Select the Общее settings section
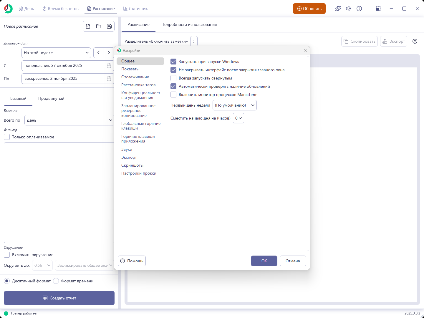 point(140,61)
